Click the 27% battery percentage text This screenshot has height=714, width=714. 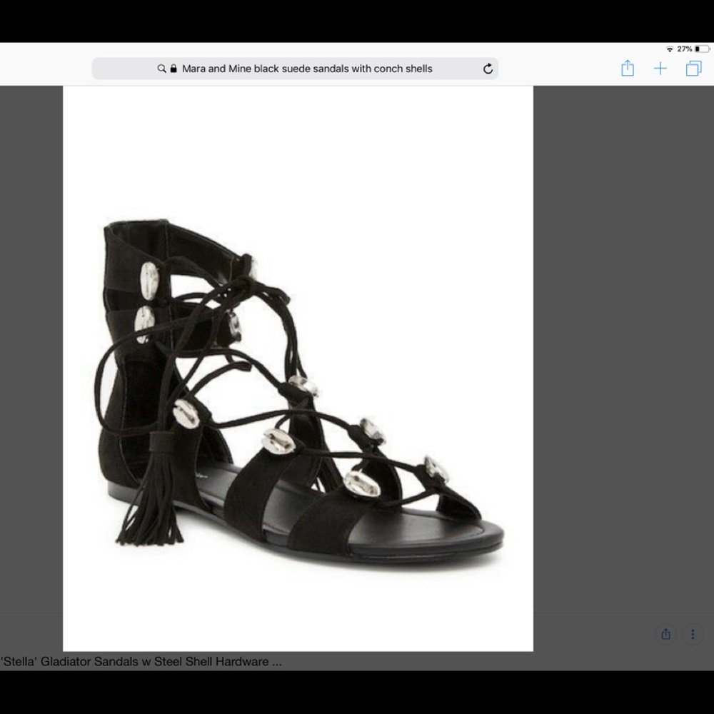coord(684,49)
